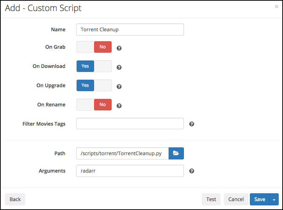Click the On Download label

(x=49, y=66)
